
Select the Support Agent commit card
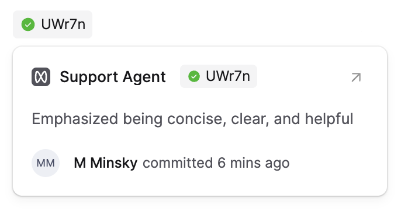coord(200,121)
